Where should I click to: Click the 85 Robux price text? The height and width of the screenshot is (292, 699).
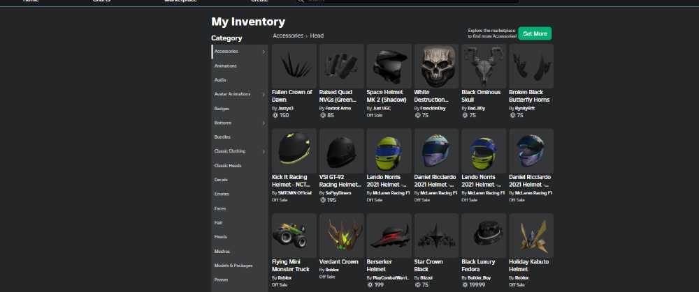(x=331, y=115)
